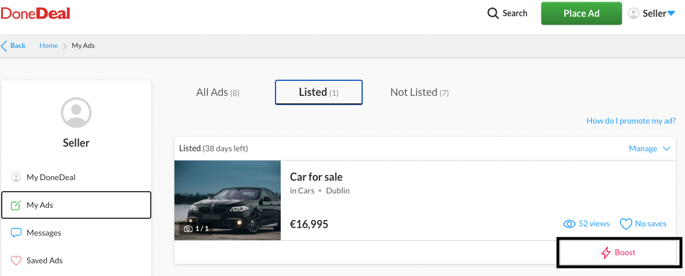This screenshot has height=276, width=685.
Task: Click the heart icon beside No saves
Action: pyautogui.click(x=626, y=224)
